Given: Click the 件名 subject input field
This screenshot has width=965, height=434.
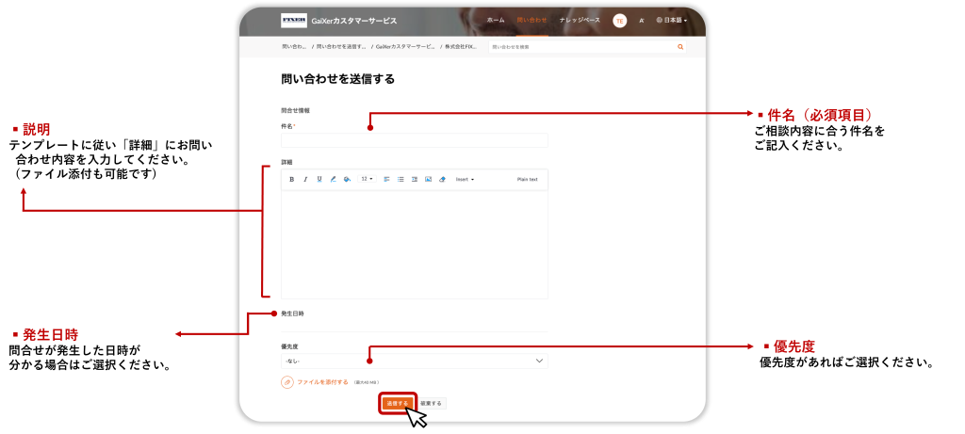Looking at the screenshot, I should 414,140.
